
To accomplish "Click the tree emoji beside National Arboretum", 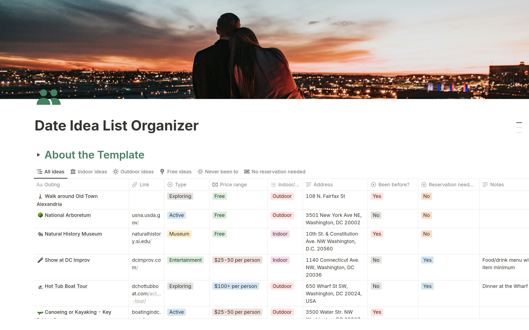I will (x=40, y=215).
